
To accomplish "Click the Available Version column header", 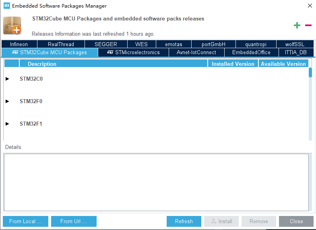I will [283, 63].
